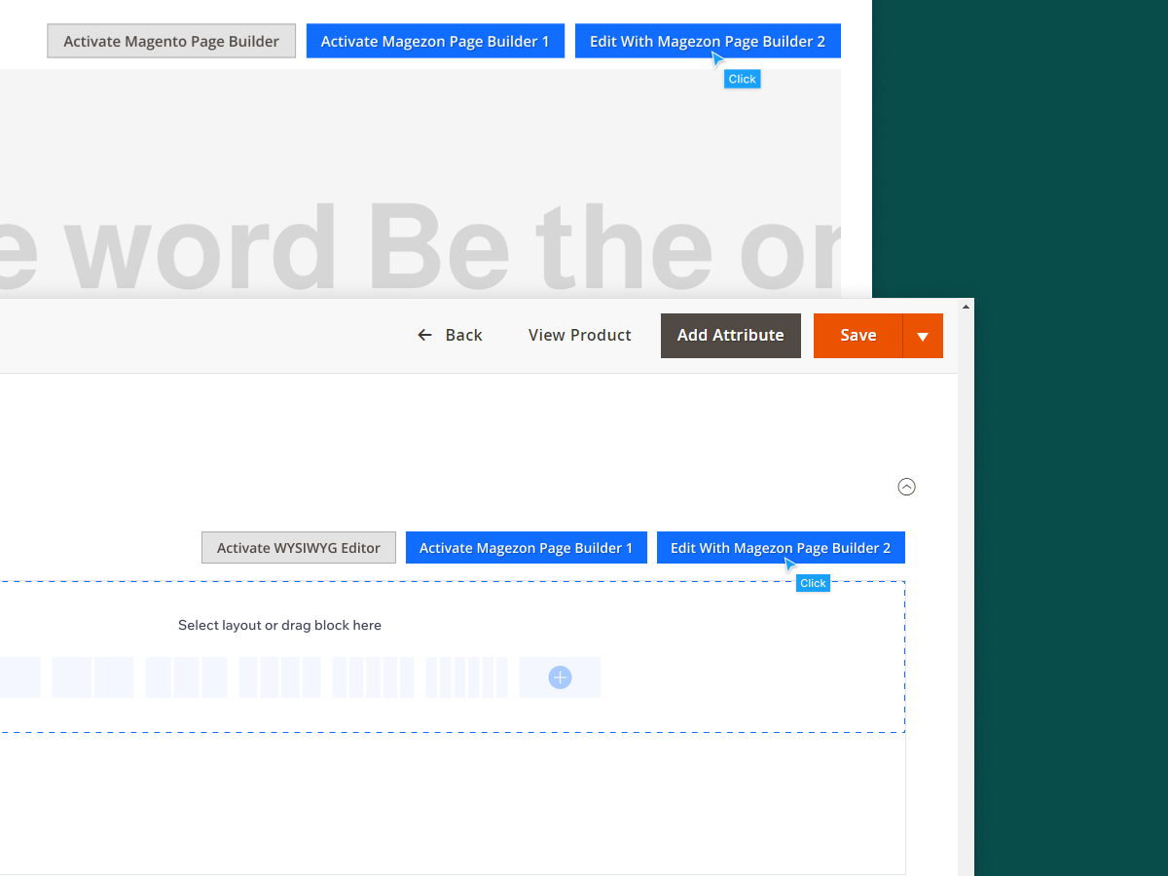Save the product with the orange button

click(858, 335)
